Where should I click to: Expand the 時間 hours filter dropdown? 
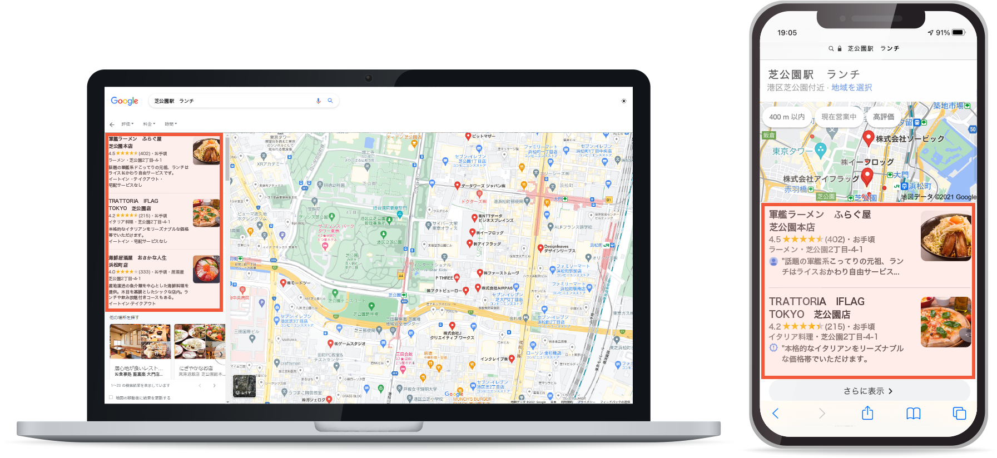(170, 124)
